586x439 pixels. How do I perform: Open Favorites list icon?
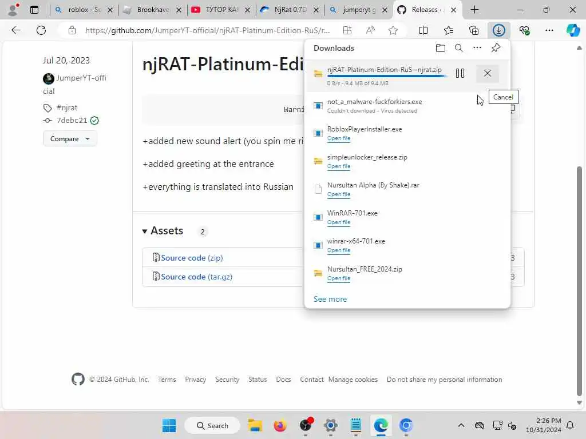(449, 30)
